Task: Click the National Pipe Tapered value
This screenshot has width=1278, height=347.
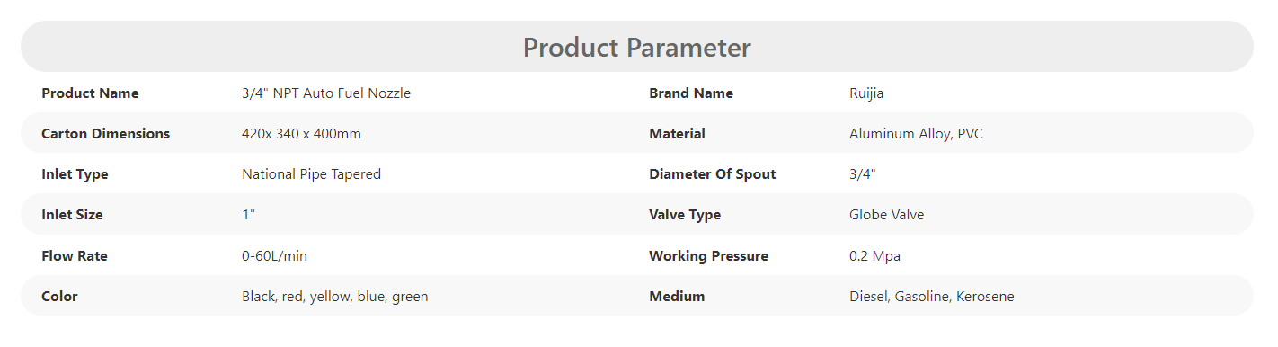Action: coord(311,174)
